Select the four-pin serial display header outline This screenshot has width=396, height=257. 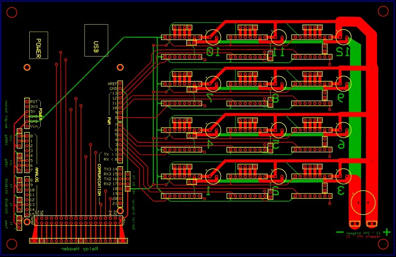(x=128, y=182)
